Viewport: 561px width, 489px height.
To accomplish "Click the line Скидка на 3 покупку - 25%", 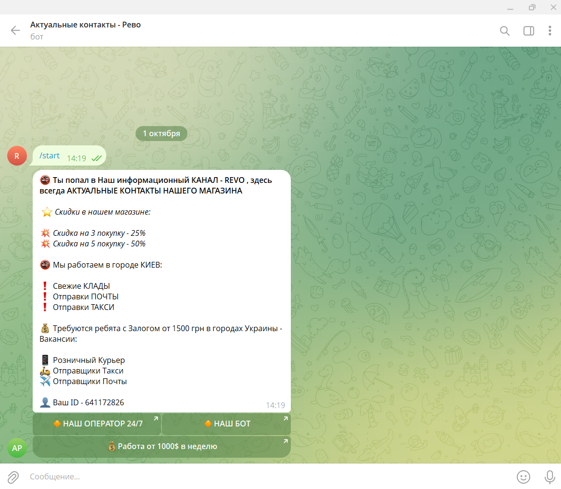I will [x=99, y=233].
